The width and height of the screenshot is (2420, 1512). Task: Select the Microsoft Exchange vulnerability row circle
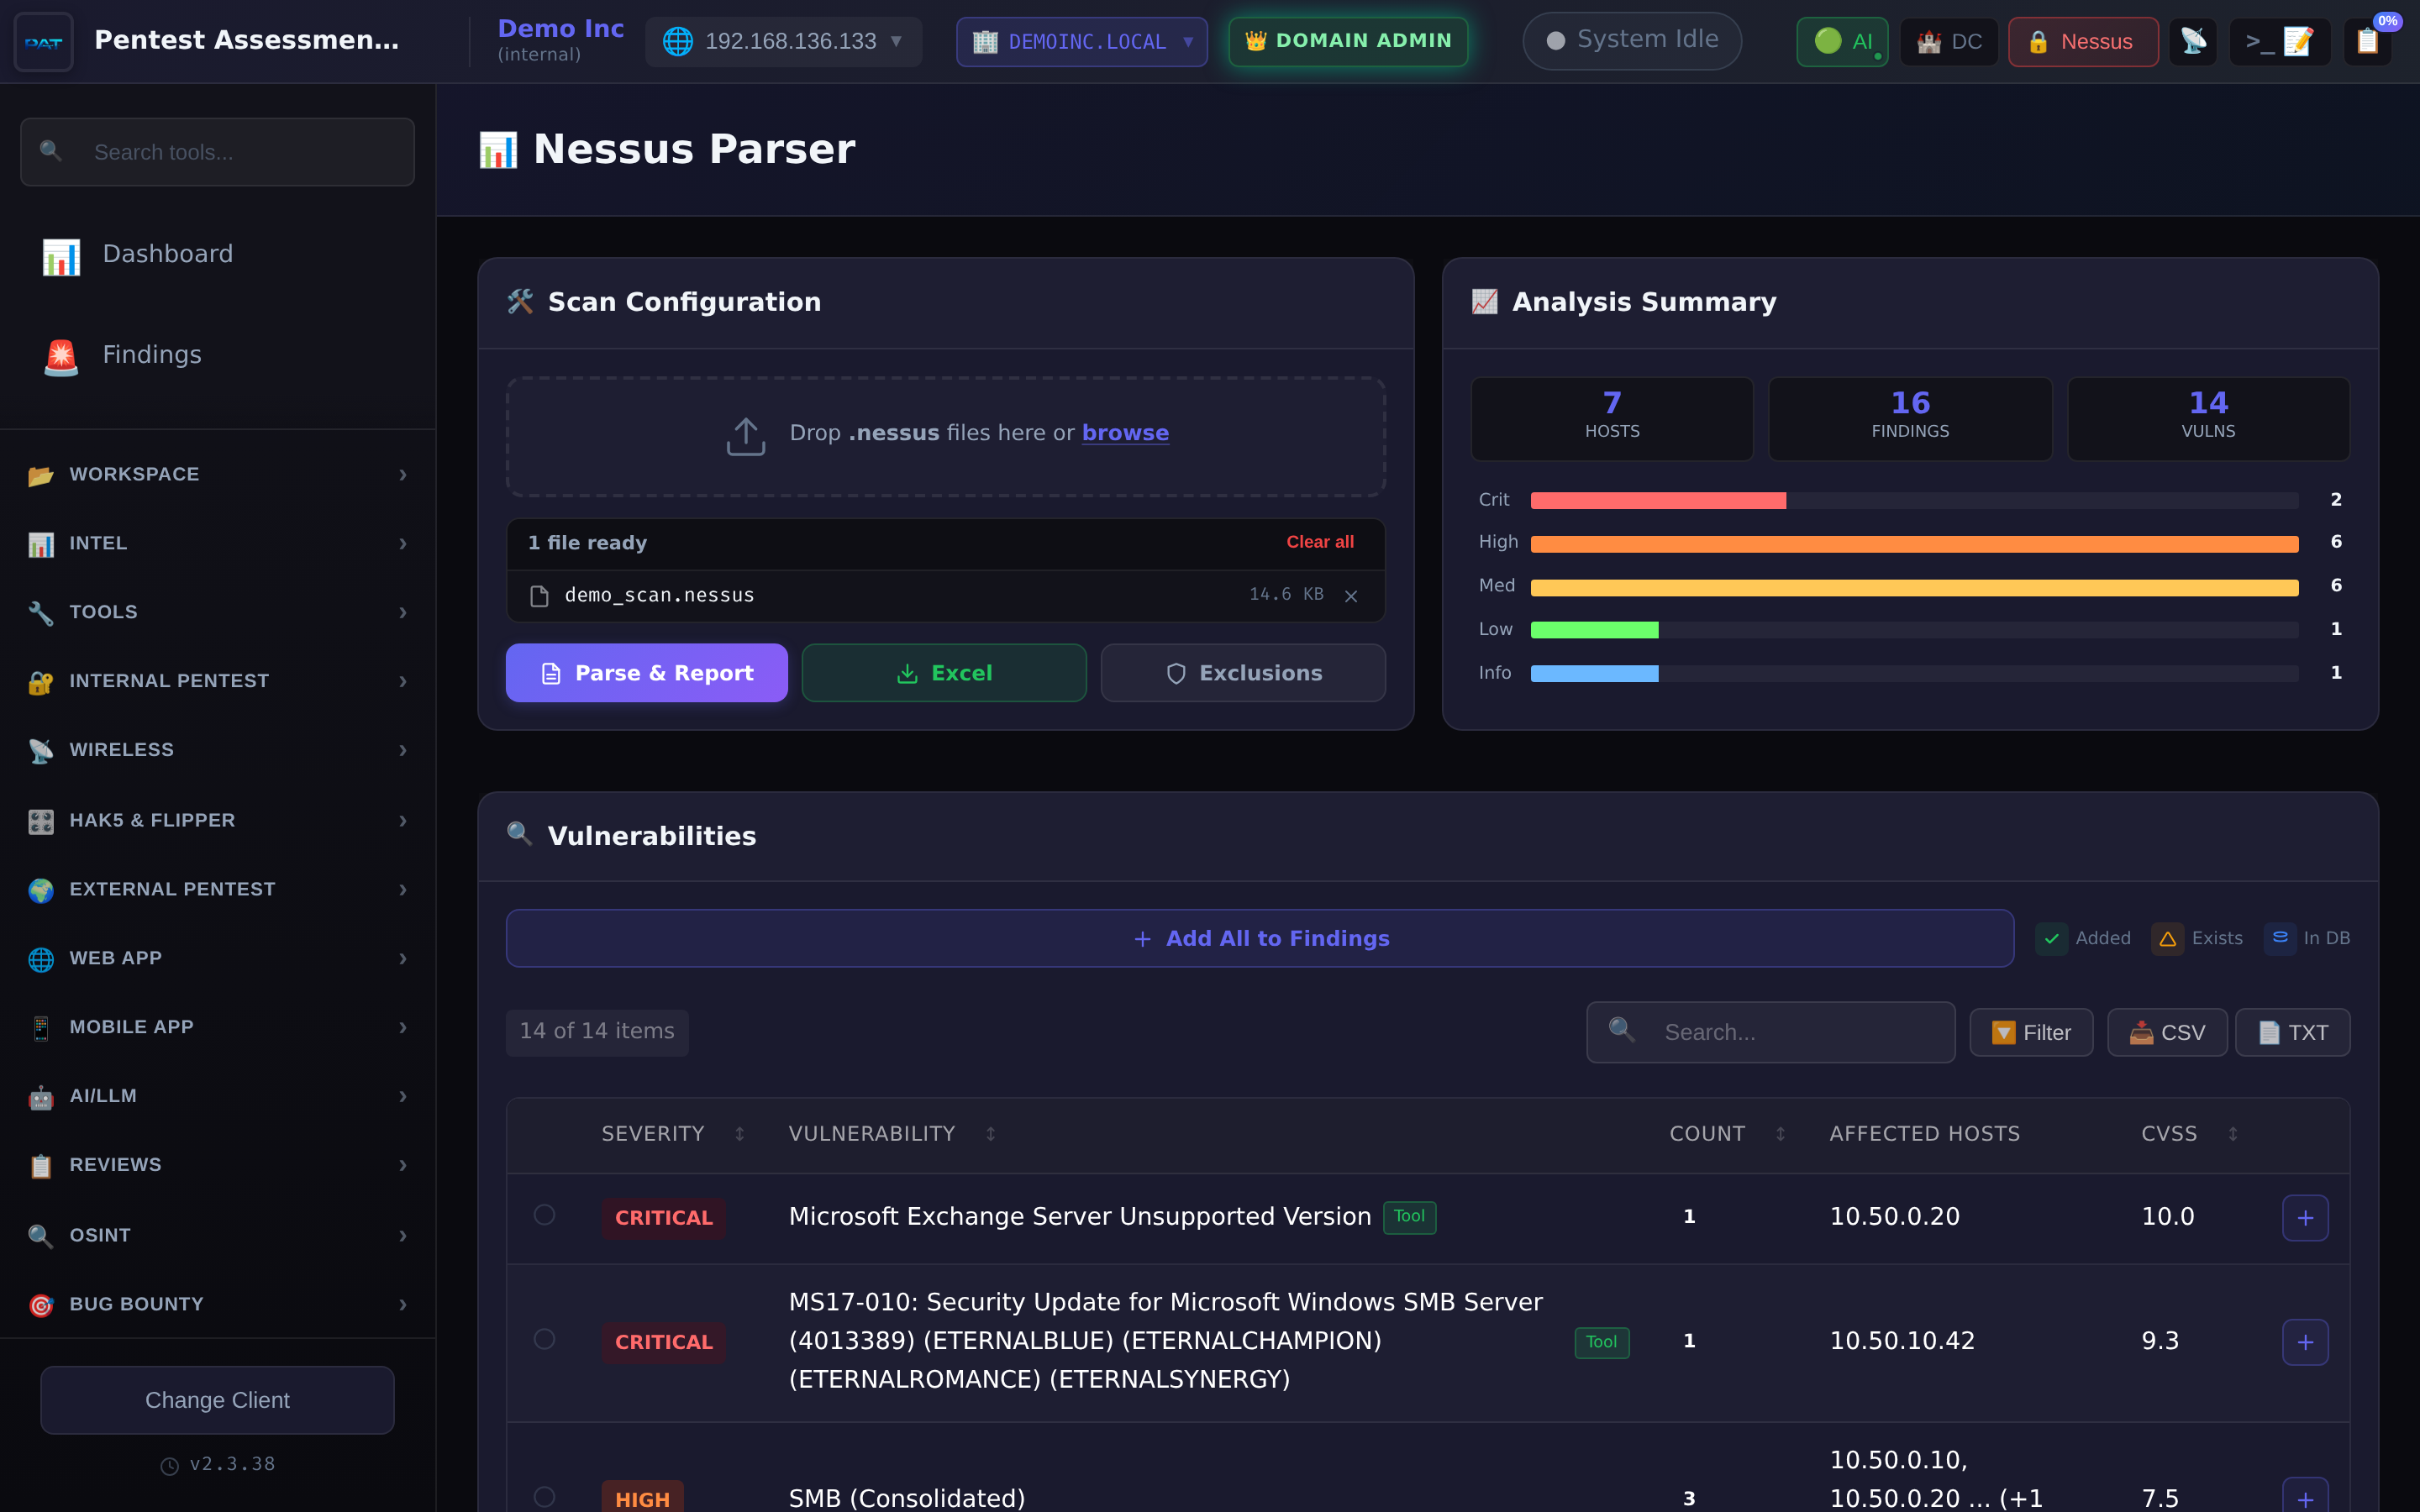[545, 1216]
